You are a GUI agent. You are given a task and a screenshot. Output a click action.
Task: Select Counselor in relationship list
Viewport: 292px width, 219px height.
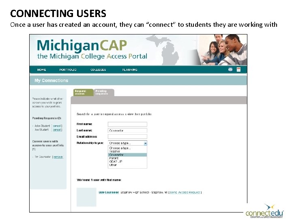click(x=127, y=155)
